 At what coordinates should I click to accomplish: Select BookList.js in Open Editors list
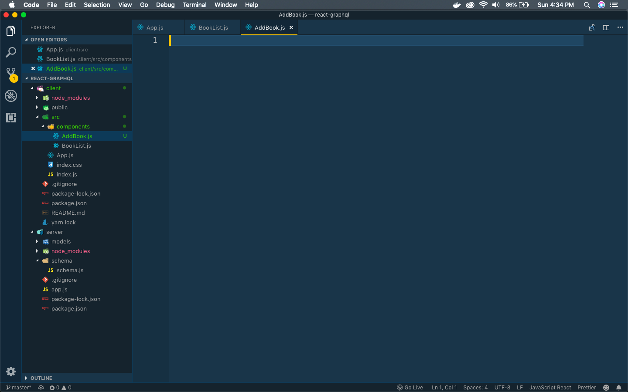[x=77, y=59]
